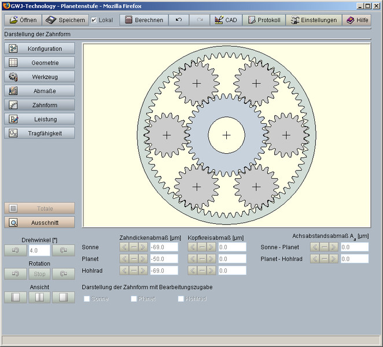The width and height of the screenshot is (383, 347).
Task: Toggle the Lokal checkbox
Action: coord(94,20)
